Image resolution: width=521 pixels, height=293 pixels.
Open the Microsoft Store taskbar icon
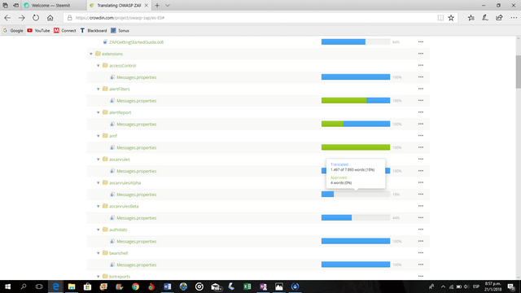tap(87, 286)
